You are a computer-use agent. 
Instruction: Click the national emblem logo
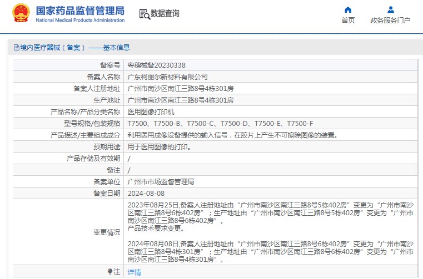[21, 13]
